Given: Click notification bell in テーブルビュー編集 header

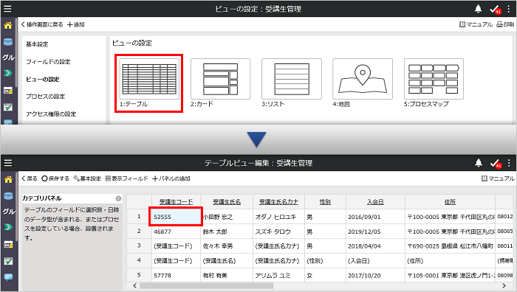Looking at the screenshot, I should 479,163.
